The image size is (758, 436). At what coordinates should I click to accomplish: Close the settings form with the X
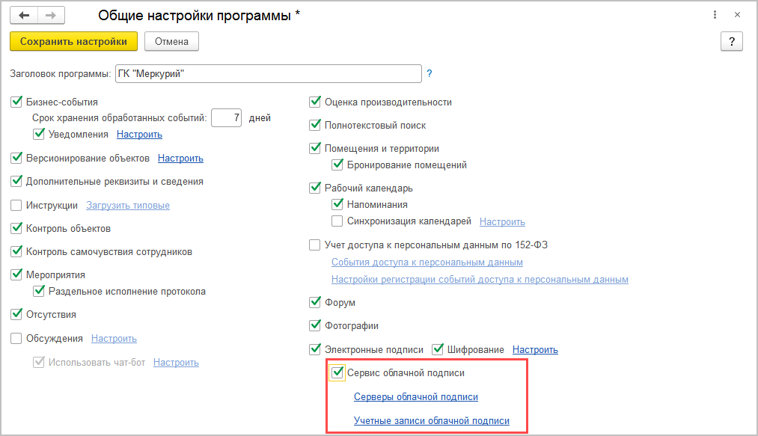click(738, 15)
